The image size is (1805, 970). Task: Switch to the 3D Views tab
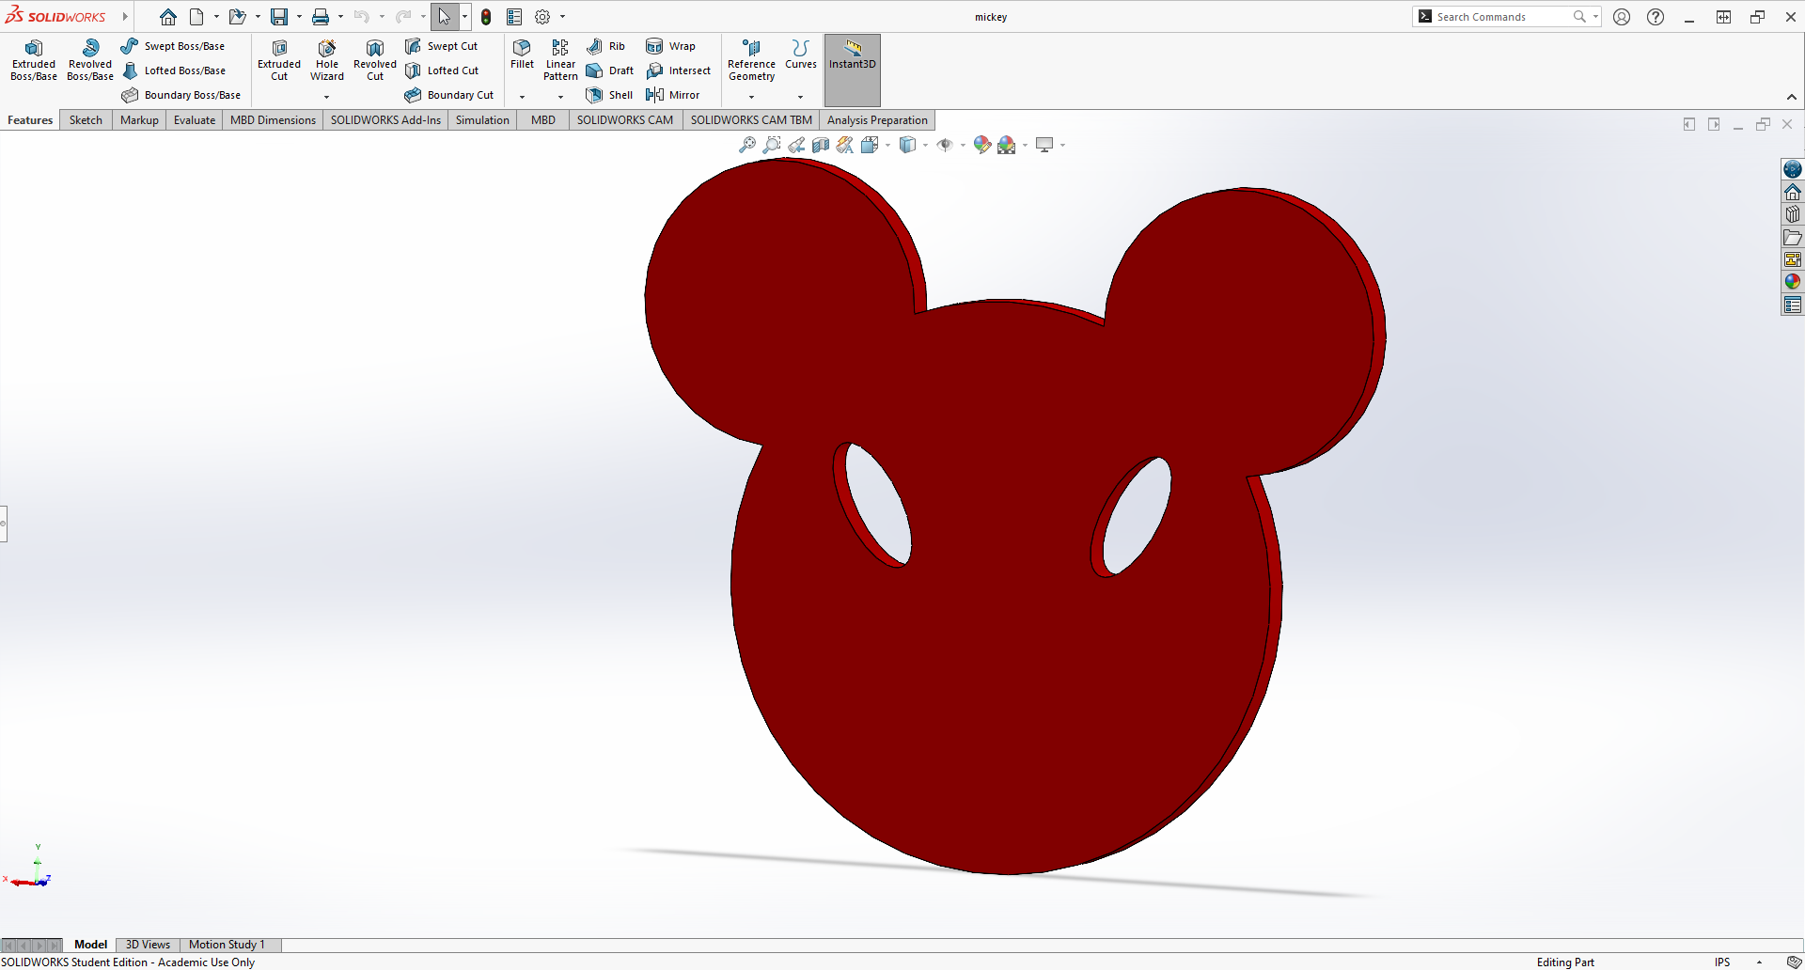pyautogui.click(x=148, y=945)
